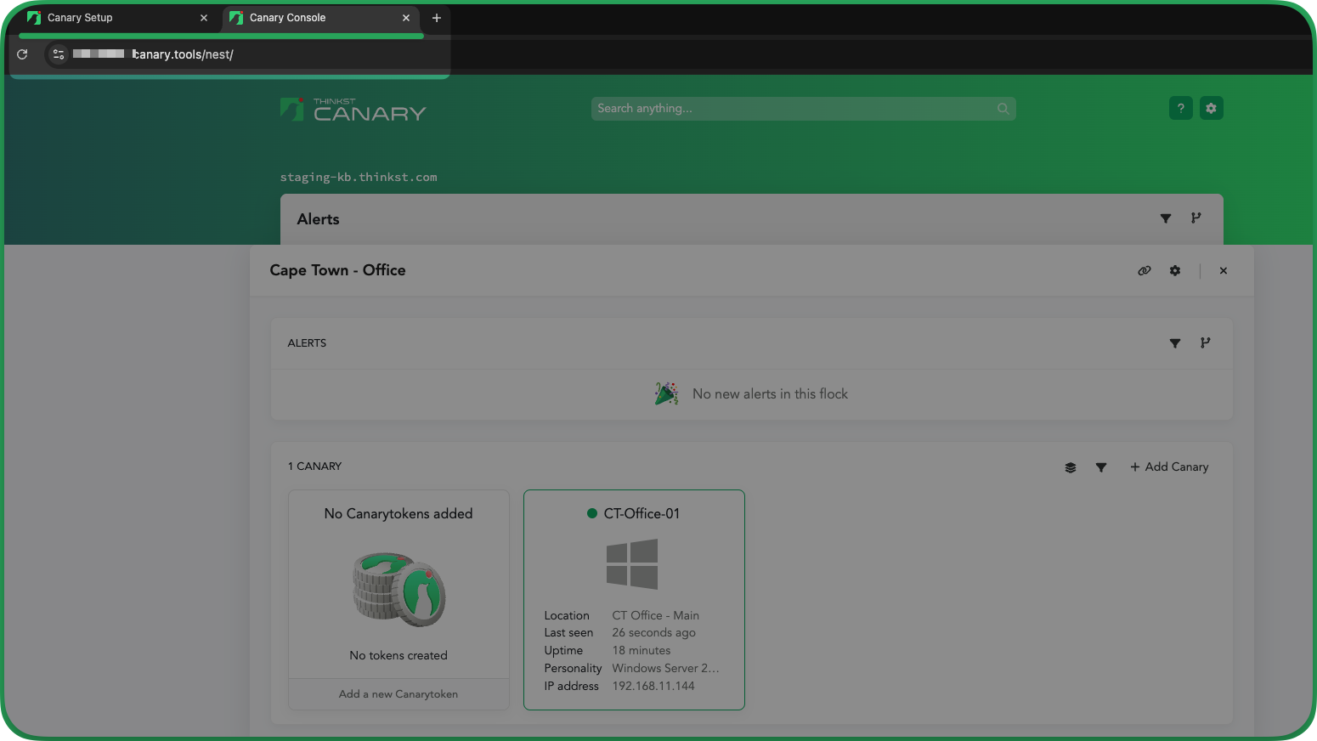Image resolution: width=1317 pixels, height=741 pixels.
Task: Open the console settings gear in header
Action: [1212, 108]
